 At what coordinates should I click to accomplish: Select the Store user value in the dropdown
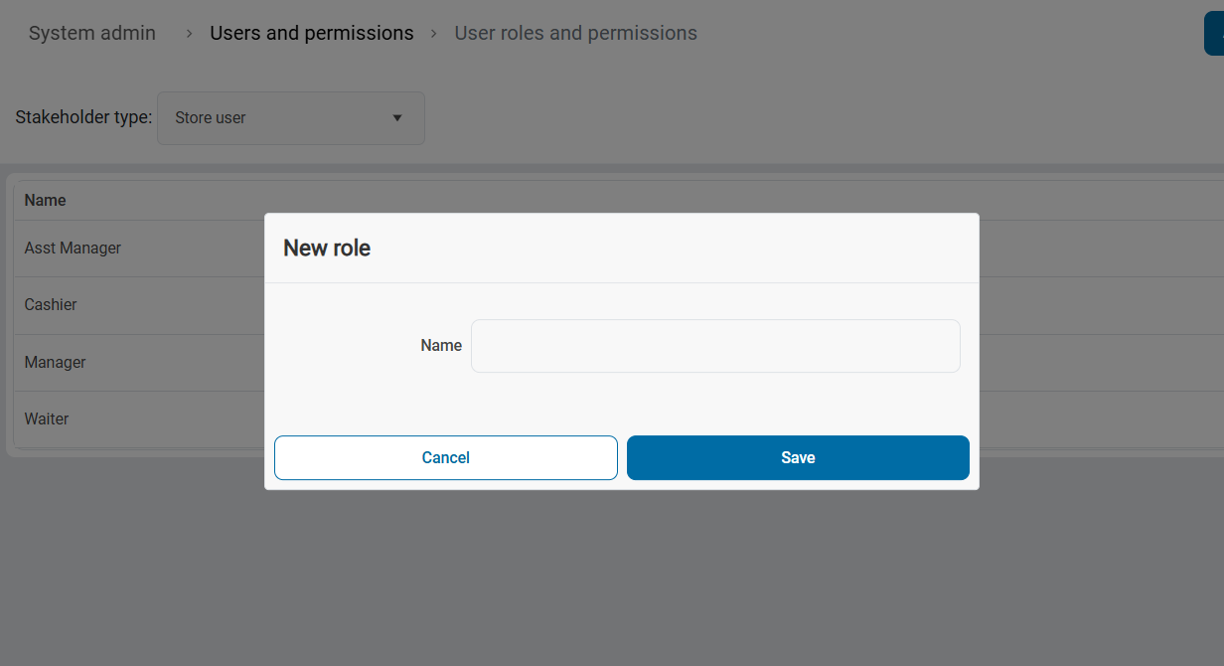[211, 118]
